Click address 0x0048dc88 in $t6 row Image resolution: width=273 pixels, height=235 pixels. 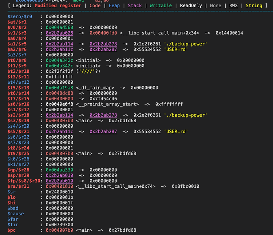coord(59,93)
